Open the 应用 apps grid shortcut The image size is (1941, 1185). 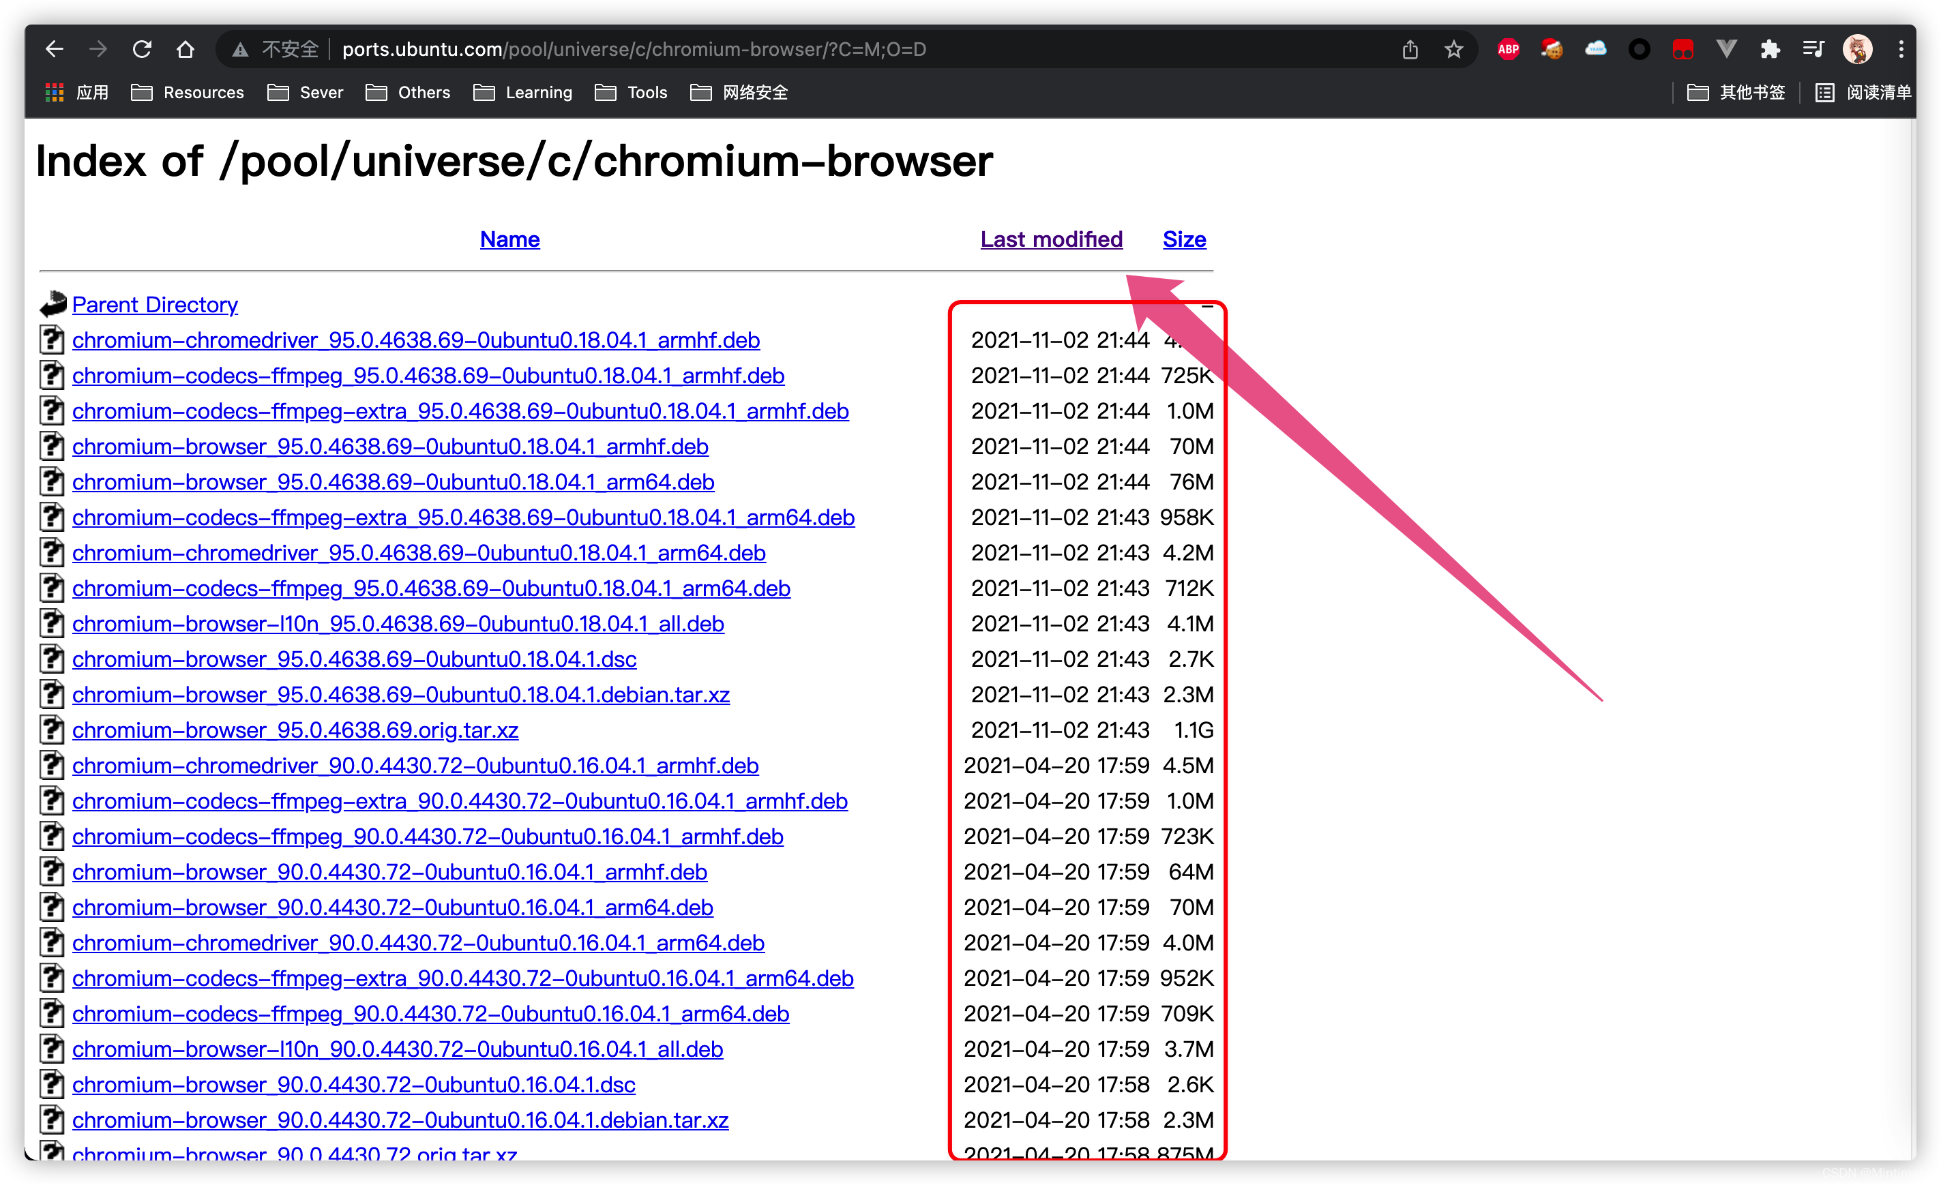76,93
